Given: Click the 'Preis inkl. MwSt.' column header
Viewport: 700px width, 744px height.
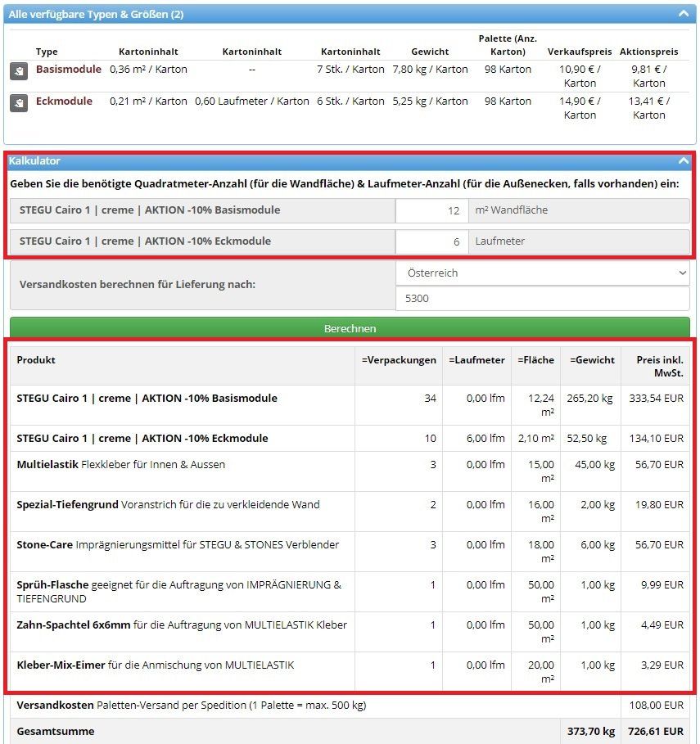Looking at the screenshot, I should point(660,367).
